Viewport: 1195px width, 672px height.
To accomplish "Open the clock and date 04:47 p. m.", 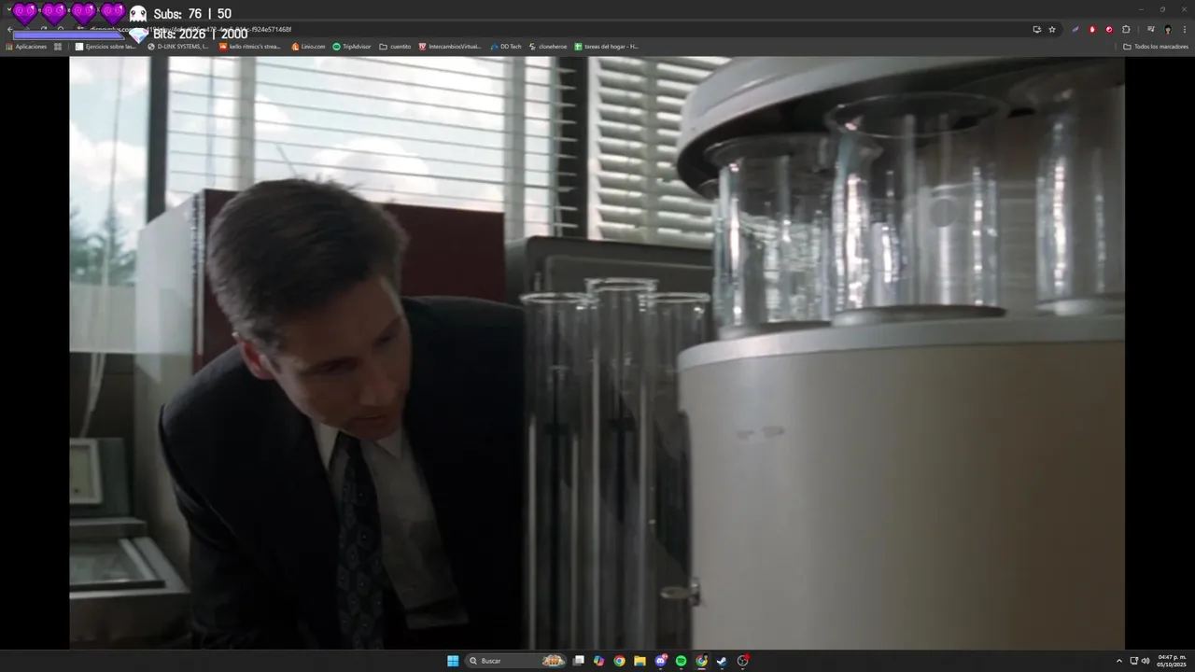I will (x=1172, y=661).
